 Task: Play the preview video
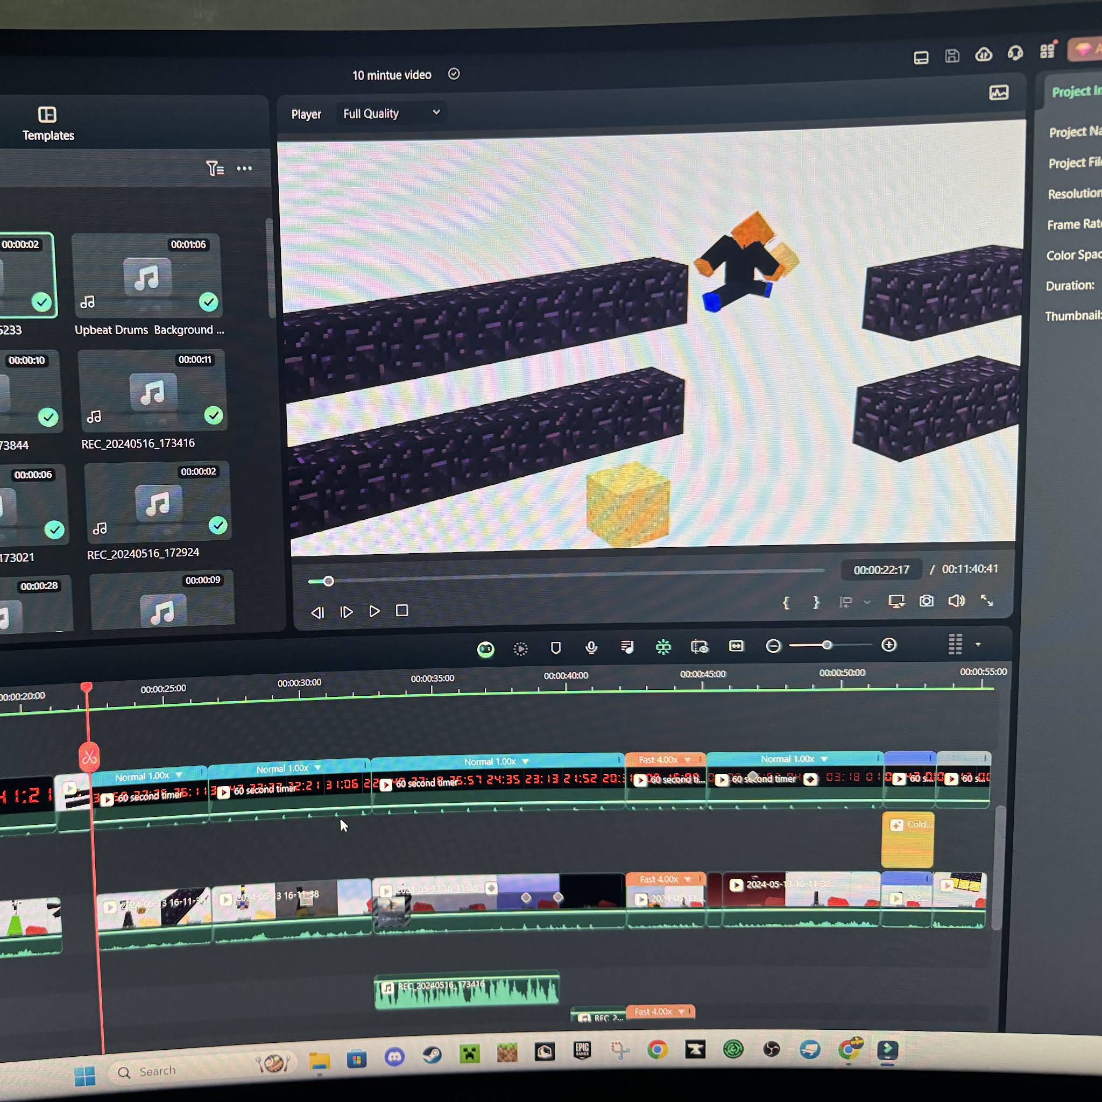(x=374, y=611)
